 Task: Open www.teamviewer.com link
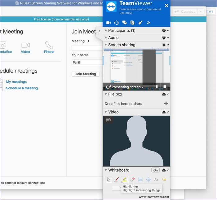(154, 197)
